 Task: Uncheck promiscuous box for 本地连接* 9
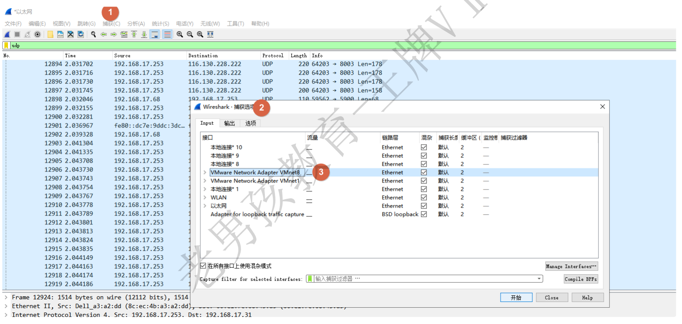(x=424, y=156)
